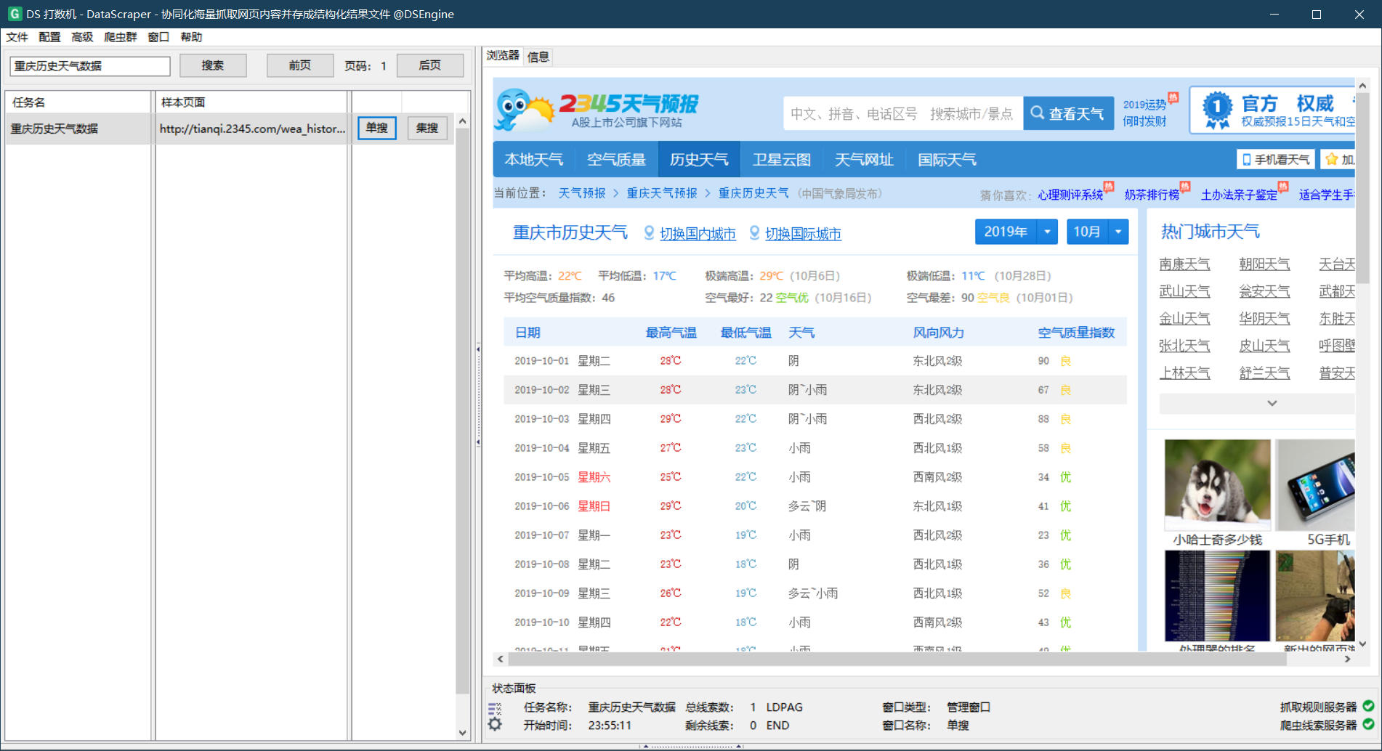Click the 手机看天气 phone icon
The width and height of the screenshot is (1382, 751).
pos(1245,158)
